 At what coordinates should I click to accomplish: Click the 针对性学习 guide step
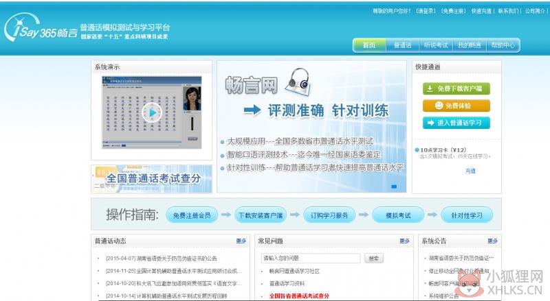pos(467,215)
